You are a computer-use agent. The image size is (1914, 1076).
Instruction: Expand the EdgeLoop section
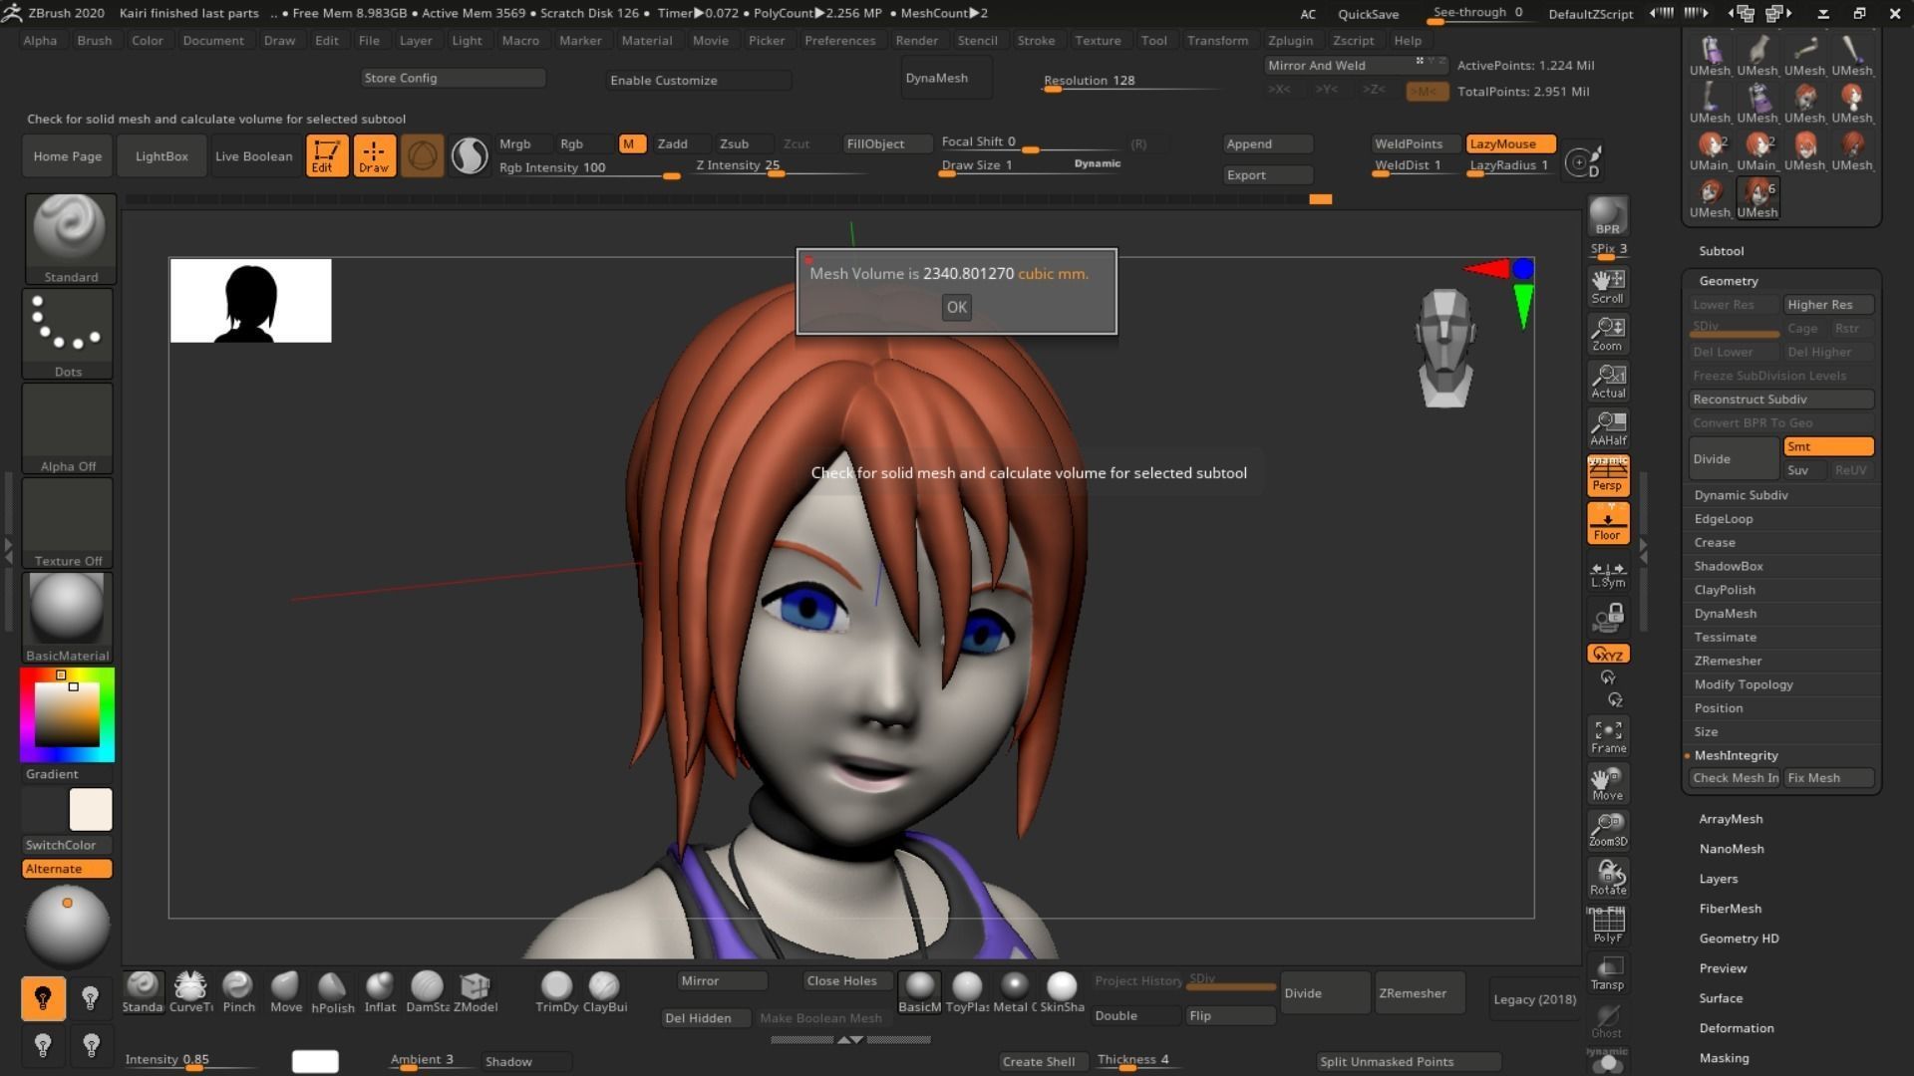[x=1723, y=519]
